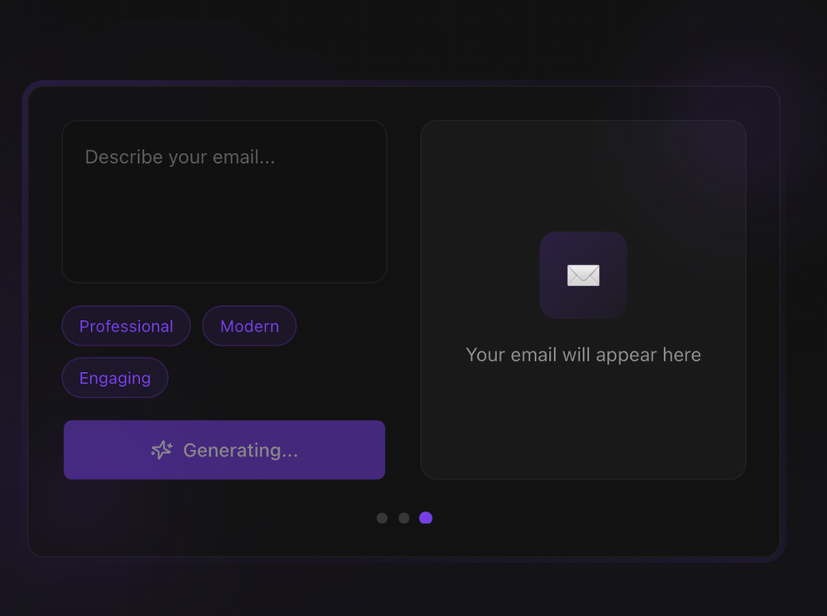
Task: Click the sparkle icon in the Generating button
Action: [162, 450]
